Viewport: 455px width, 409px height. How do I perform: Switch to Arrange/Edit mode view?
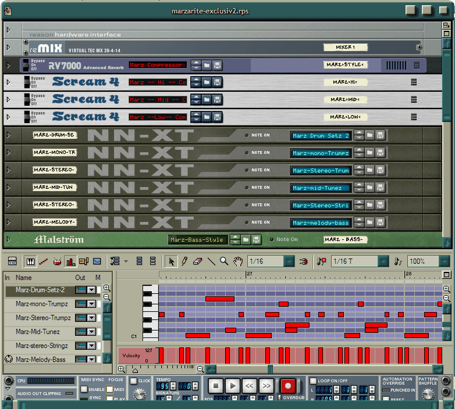[12, 261]
